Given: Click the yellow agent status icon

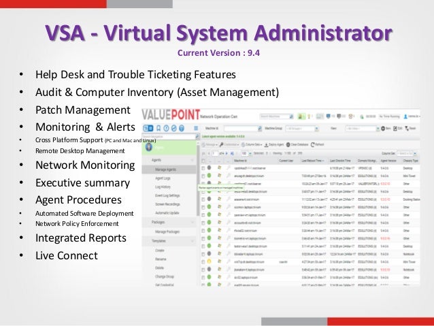Looking at the screenshot, I should pyautogui.click(x=210, y=261).
